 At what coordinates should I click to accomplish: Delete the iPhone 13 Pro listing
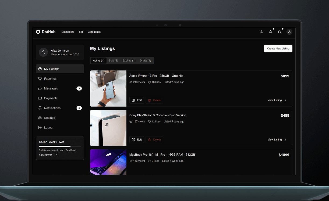[154, 100]
